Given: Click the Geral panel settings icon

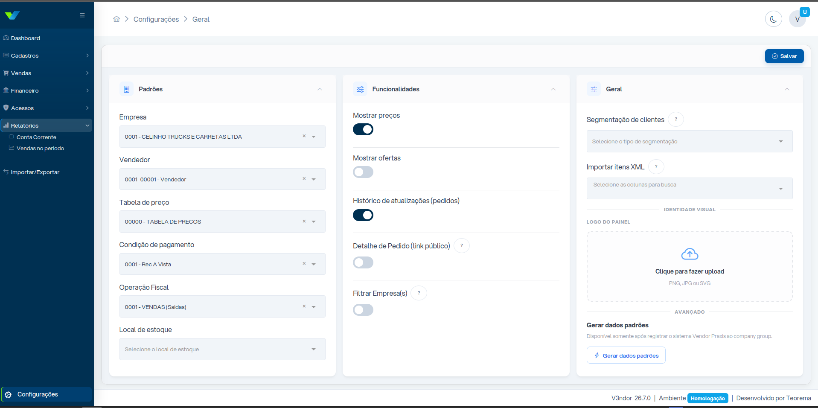Looking at the screenshot, I should point(594,89).
